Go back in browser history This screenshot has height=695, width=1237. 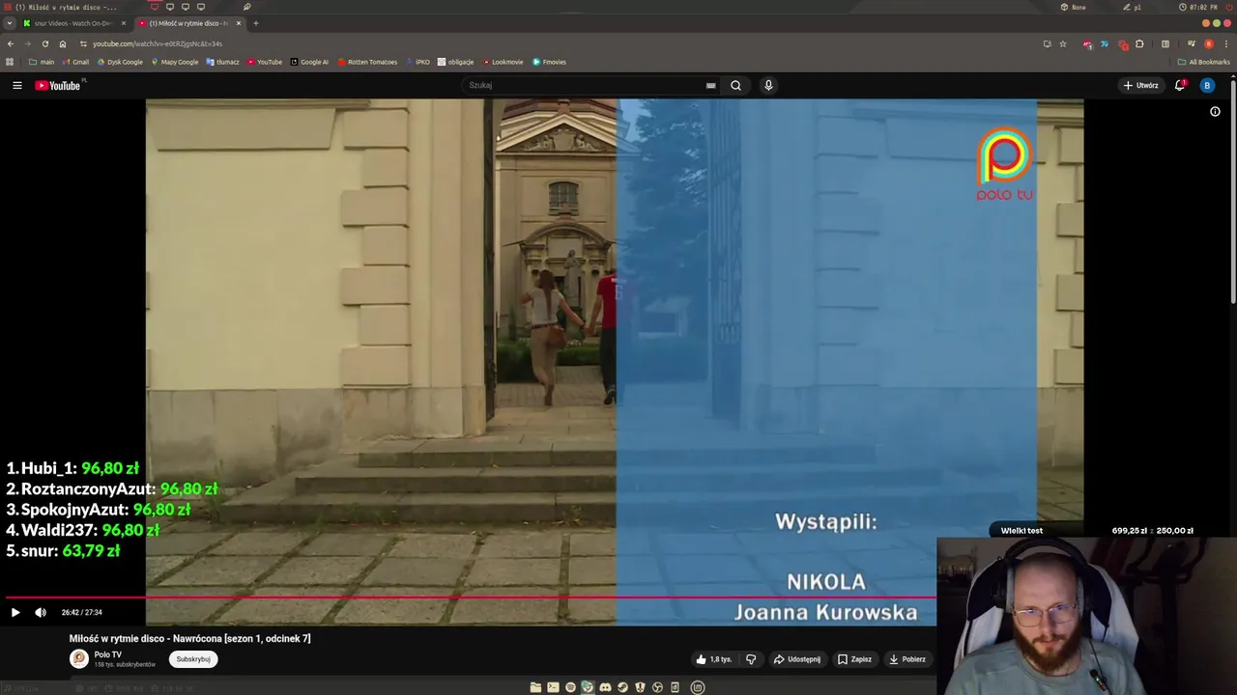point(11,43)
